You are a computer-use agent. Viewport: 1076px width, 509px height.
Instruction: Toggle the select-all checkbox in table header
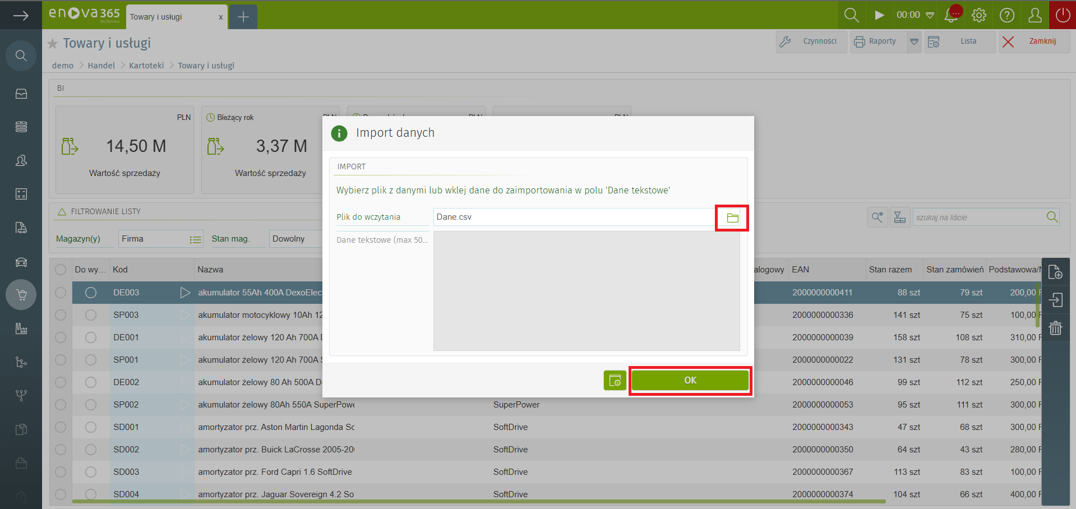tap(61, 270)
